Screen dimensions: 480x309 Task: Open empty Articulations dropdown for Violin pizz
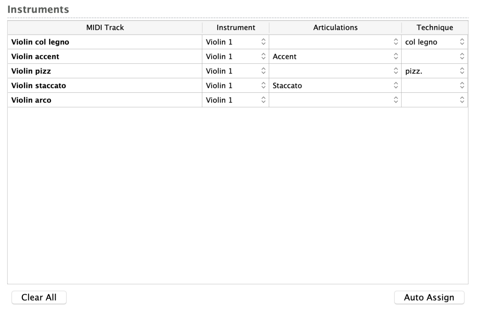click(x=335, y=71)
